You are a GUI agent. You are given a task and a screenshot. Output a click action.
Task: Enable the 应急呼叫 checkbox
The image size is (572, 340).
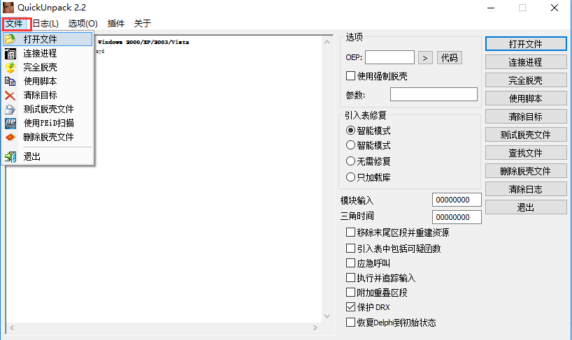(x=350, y=263)
